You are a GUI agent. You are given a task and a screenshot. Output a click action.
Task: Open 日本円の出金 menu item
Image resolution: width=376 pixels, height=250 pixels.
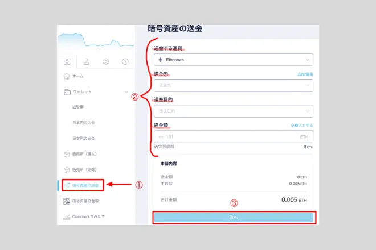click(x=84, y=138)
